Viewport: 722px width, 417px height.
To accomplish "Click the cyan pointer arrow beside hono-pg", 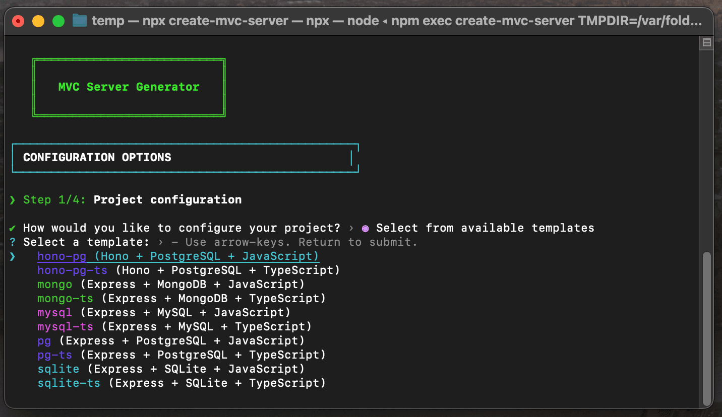I will (x=12, y=256).
